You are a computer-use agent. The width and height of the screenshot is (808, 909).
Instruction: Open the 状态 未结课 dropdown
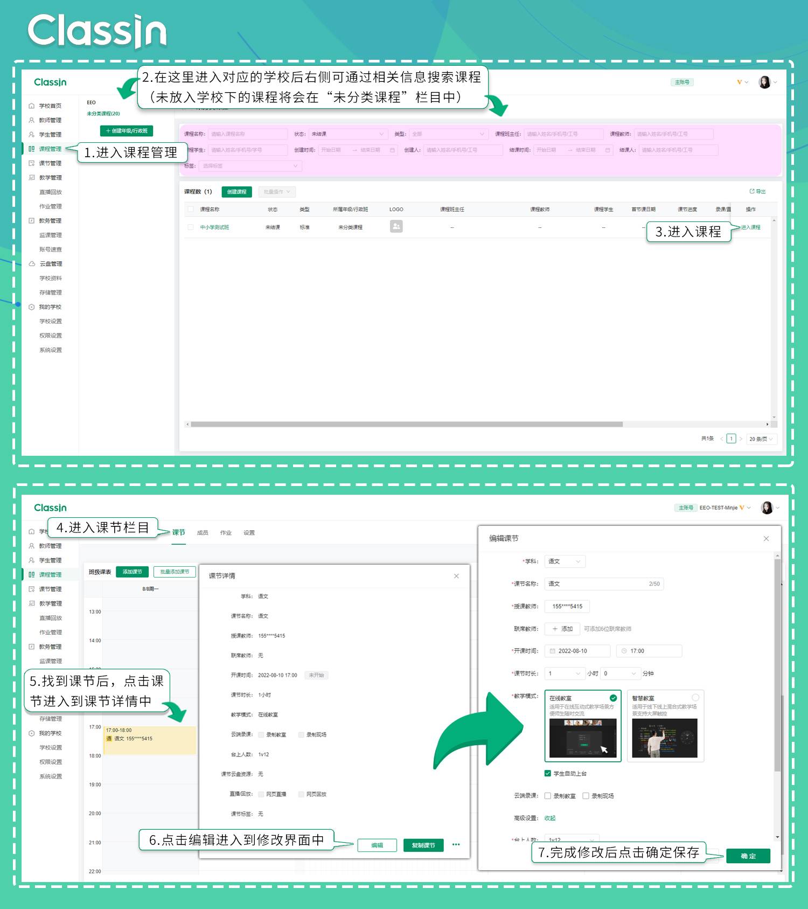(348, 134)
